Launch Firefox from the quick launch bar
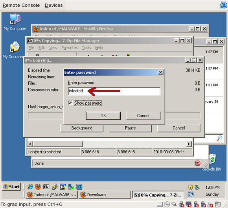The width and height of the screenshot is (228, 208). tap(38, 187)
